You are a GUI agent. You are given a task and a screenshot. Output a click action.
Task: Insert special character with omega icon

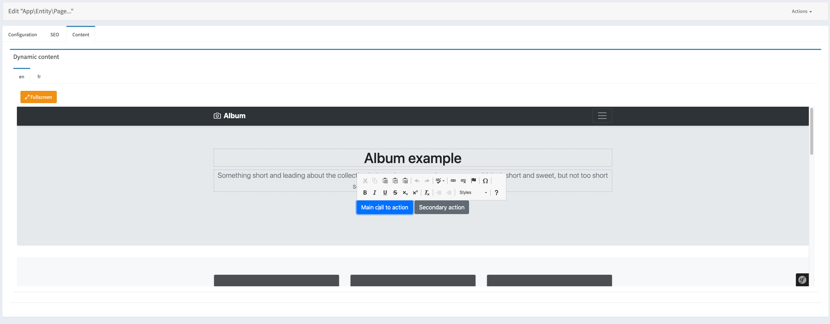(485, 181)
